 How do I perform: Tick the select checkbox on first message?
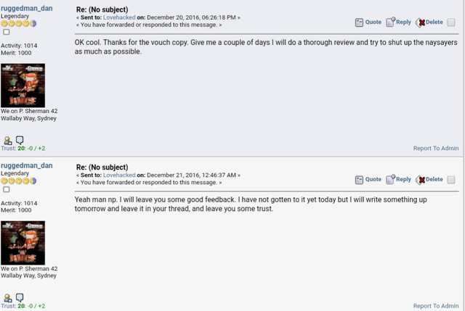451,22
